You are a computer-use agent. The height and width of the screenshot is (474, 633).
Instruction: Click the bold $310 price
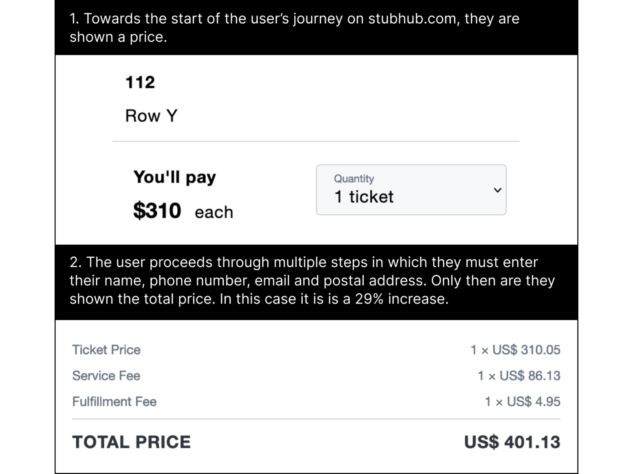pos(157,210)
